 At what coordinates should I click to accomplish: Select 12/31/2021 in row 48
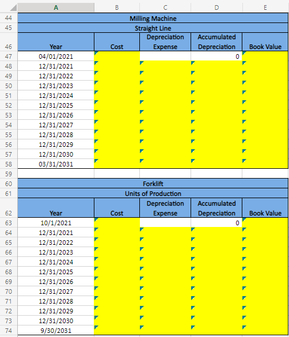[56, 66]
